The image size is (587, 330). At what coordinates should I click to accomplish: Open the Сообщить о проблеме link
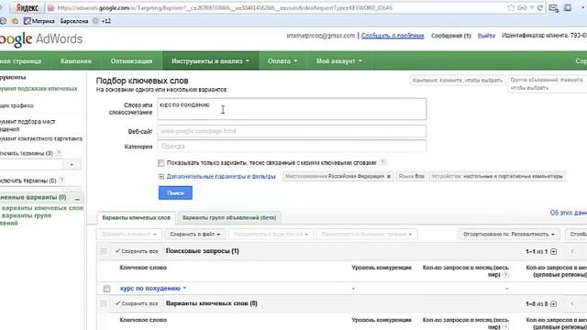(x=393, y=36)
